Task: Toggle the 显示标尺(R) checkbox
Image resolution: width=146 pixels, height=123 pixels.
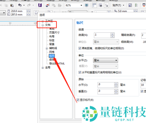Action: tap(78, 100)
